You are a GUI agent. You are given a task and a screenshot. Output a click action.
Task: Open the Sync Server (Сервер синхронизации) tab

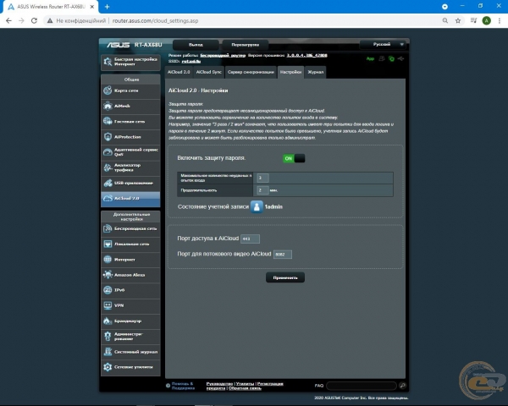tap(251, 72)
